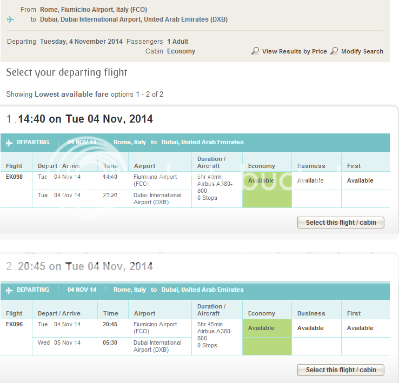The width and height of the screenshot is (399, 383).
Task: Click the airplane icon beside the From/to route
Action: pyautogui.click(x=10, y=19)
